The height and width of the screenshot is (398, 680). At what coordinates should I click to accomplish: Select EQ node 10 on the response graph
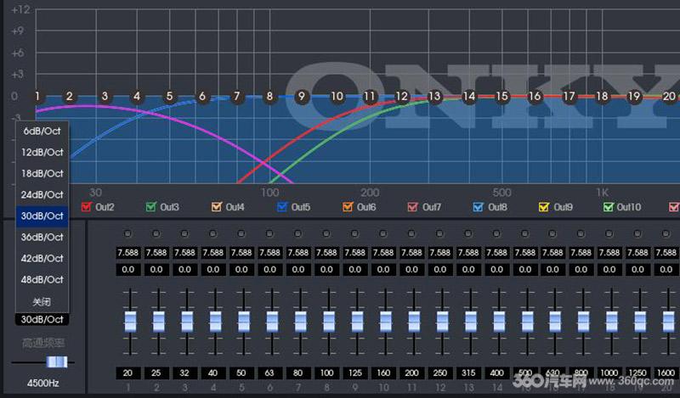tap(337, 96)
